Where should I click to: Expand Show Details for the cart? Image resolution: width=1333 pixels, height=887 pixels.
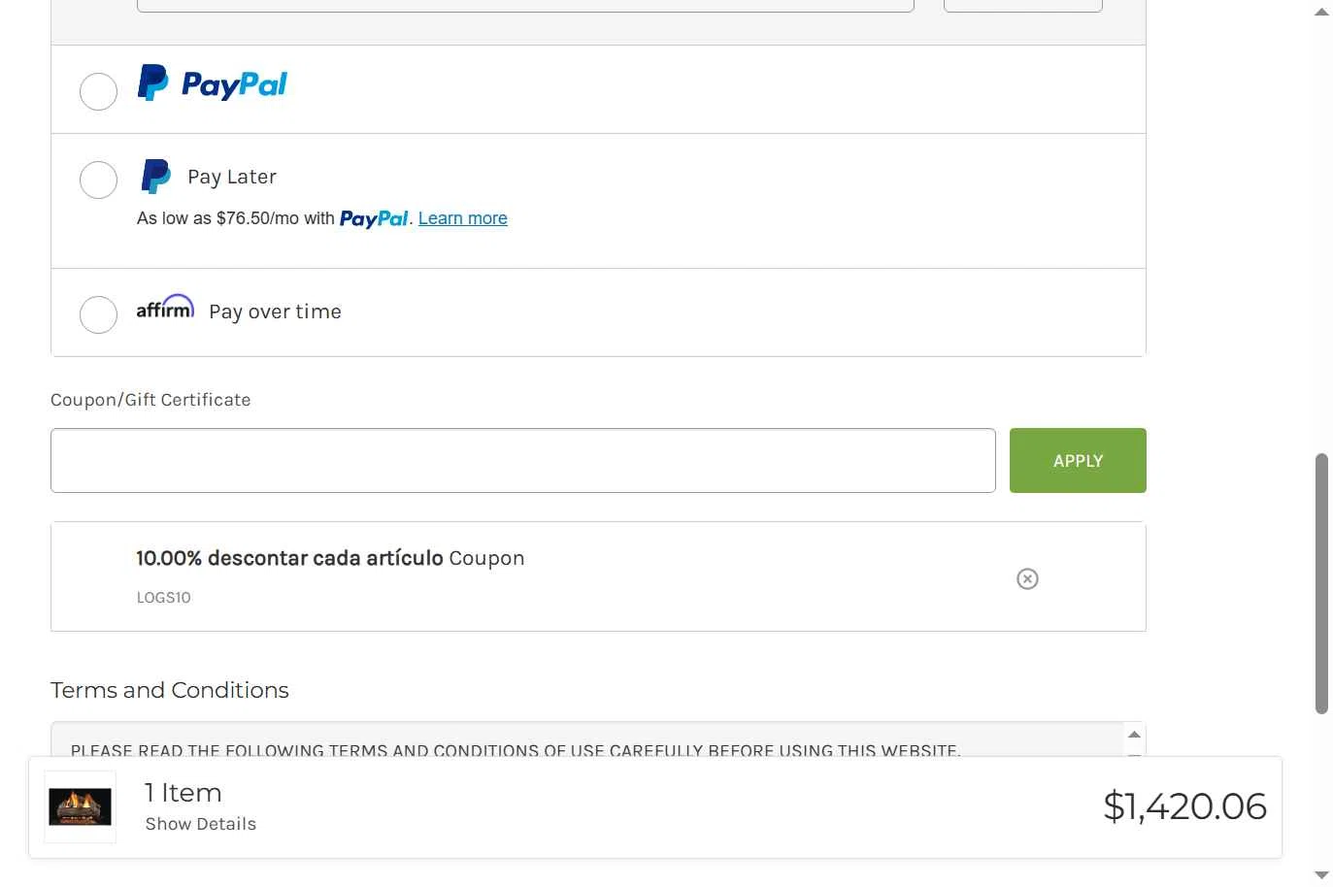point(201,824)
